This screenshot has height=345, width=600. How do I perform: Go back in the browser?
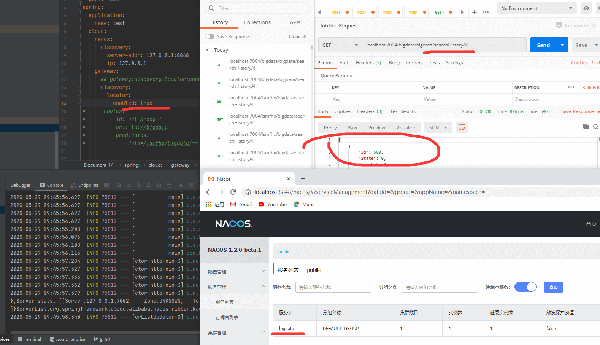point(209,192)
